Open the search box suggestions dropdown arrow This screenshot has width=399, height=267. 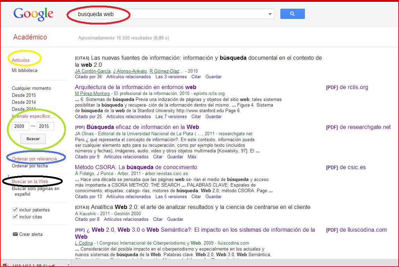[x=270, y=14]
